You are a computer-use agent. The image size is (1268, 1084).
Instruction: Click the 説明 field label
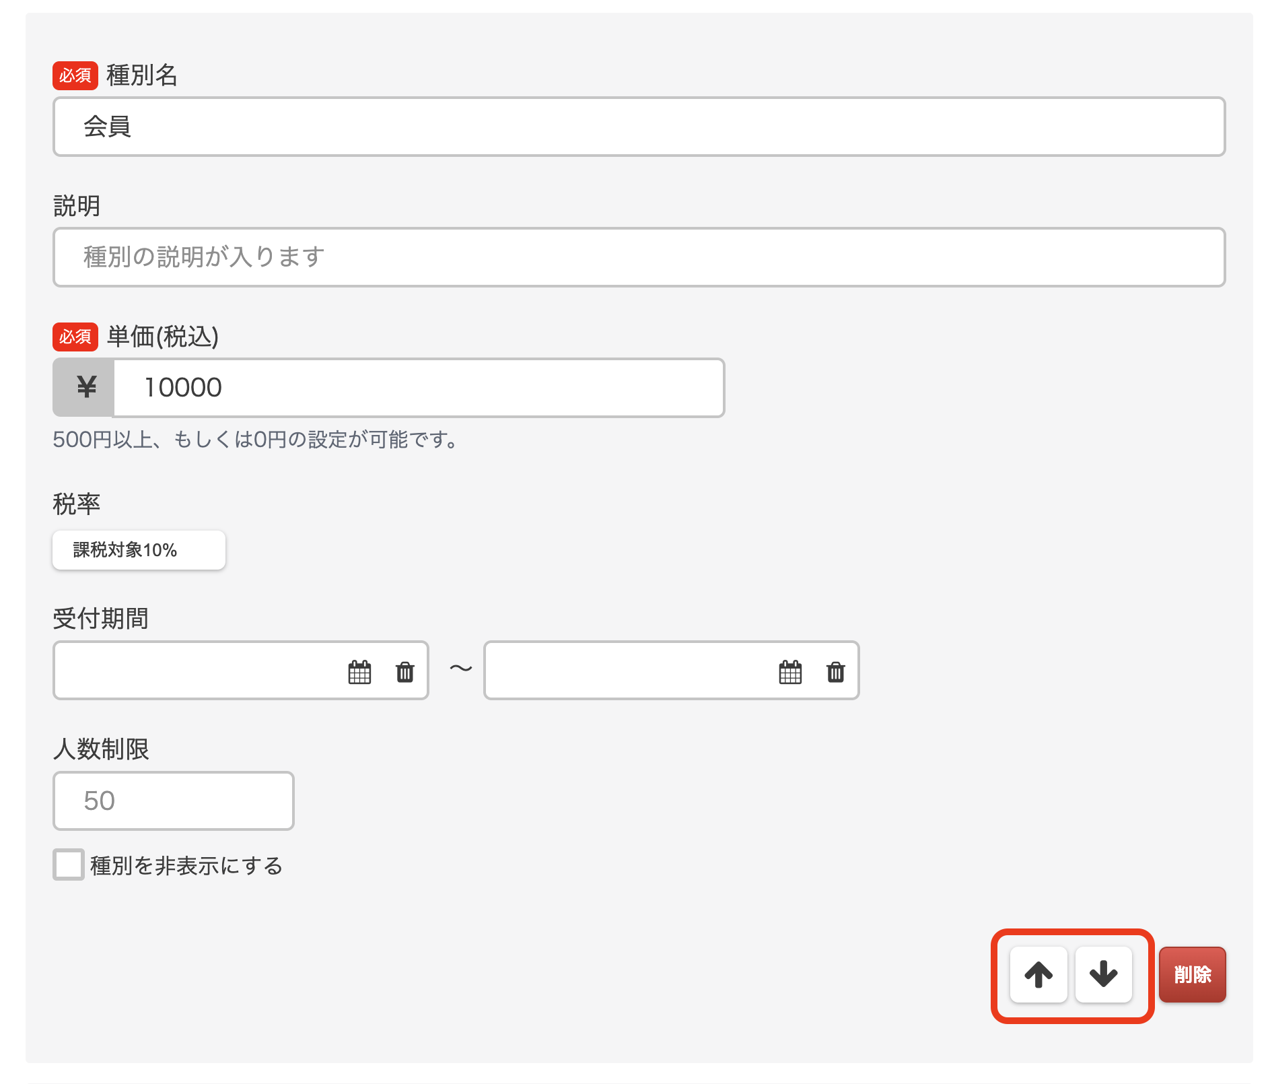(77, 206)
